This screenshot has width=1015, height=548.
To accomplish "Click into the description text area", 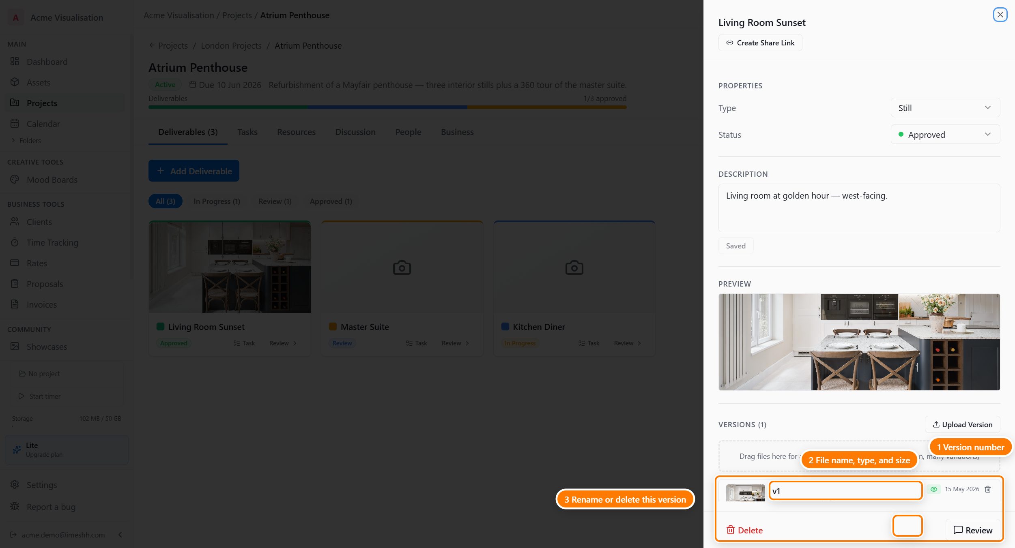I will coord(859,208).
